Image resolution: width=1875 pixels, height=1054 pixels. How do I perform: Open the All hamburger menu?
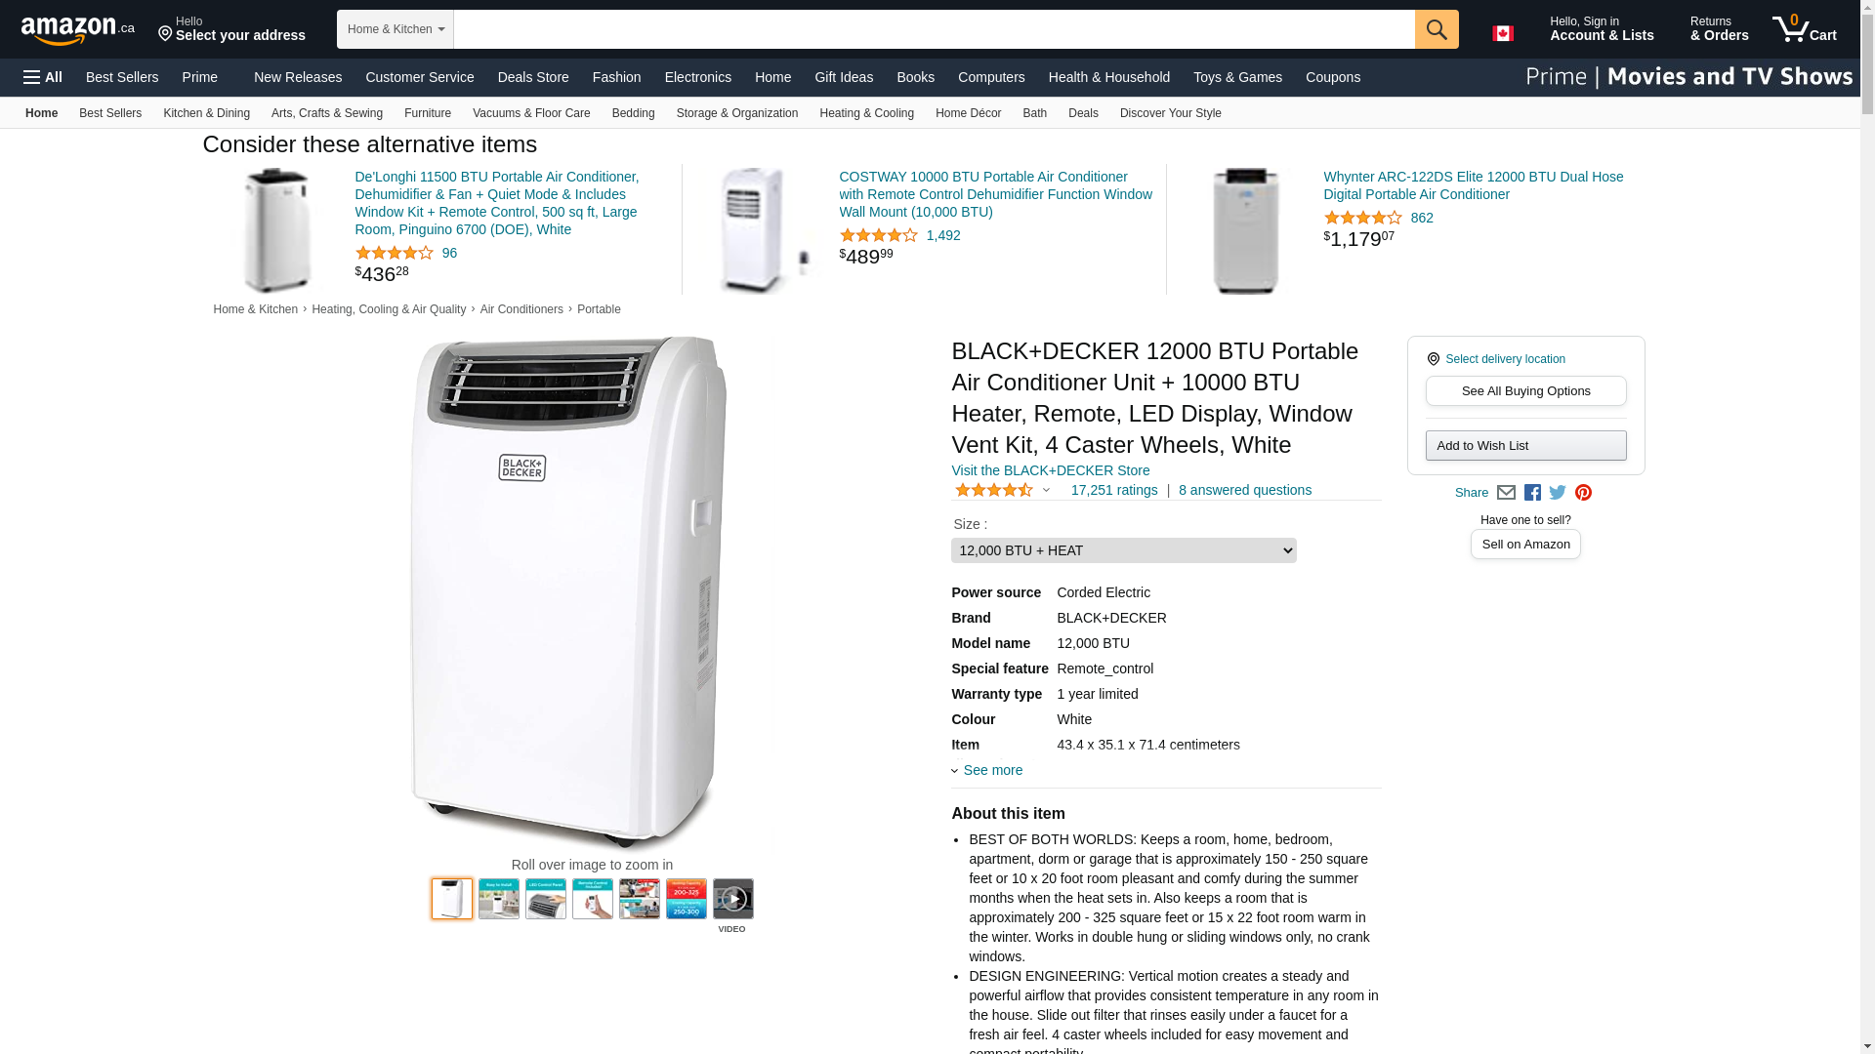pyautogui.click(x=43, y=77)
